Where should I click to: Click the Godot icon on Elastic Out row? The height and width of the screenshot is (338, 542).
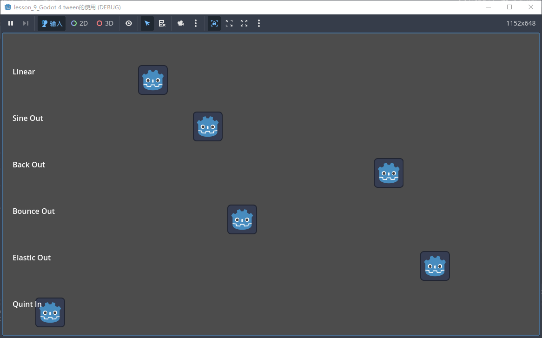435,266
